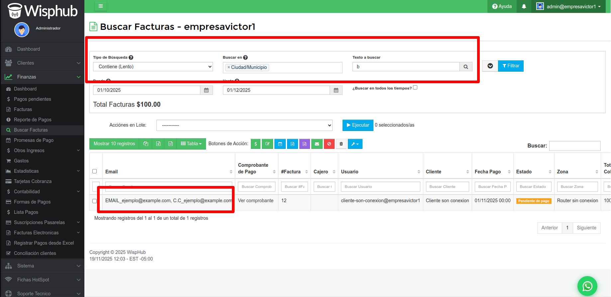Select the checkbox for invoice 12 row
This screenshot has width=611, height=297.
click(x=95, y=201)
